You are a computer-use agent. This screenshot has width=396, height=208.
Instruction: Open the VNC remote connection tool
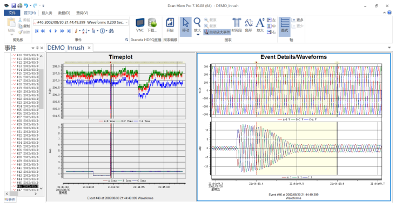click(140, 25)
